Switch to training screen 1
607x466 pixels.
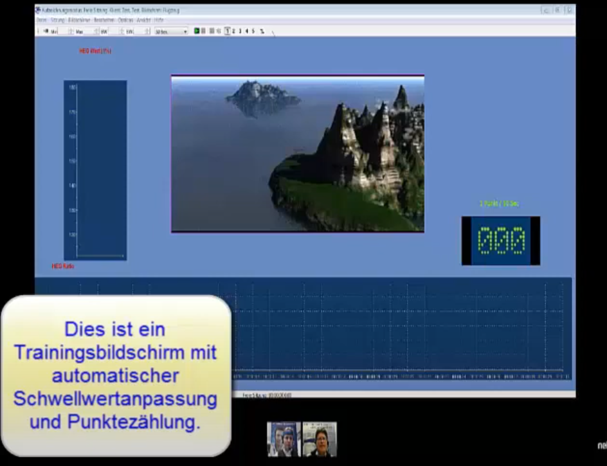tap(228, 31)
